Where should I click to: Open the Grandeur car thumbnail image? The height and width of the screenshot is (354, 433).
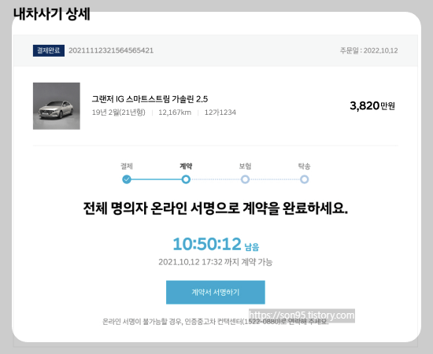[57, 106]
